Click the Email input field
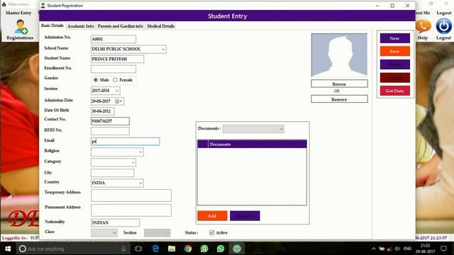 pyautogui.click(x=125, y=142)
